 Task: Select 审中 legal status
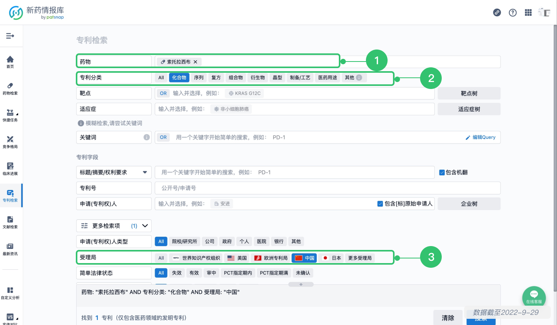point(211,273)
